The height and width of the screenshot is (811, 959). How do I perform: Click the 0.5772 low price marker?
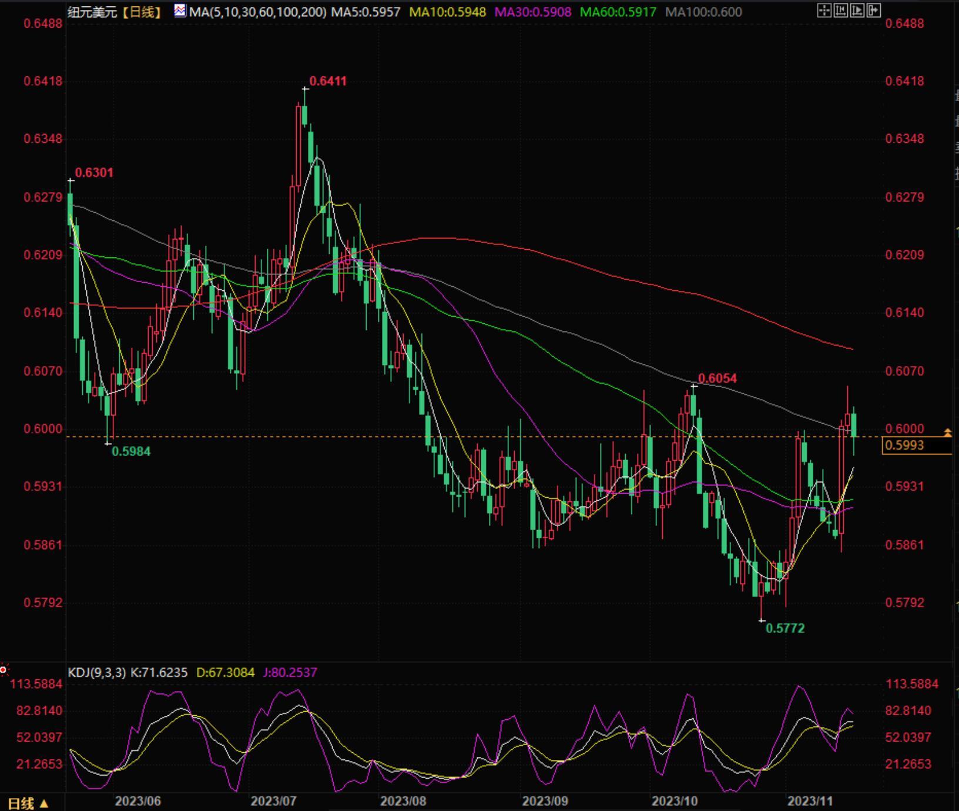(x=785, y=628)
